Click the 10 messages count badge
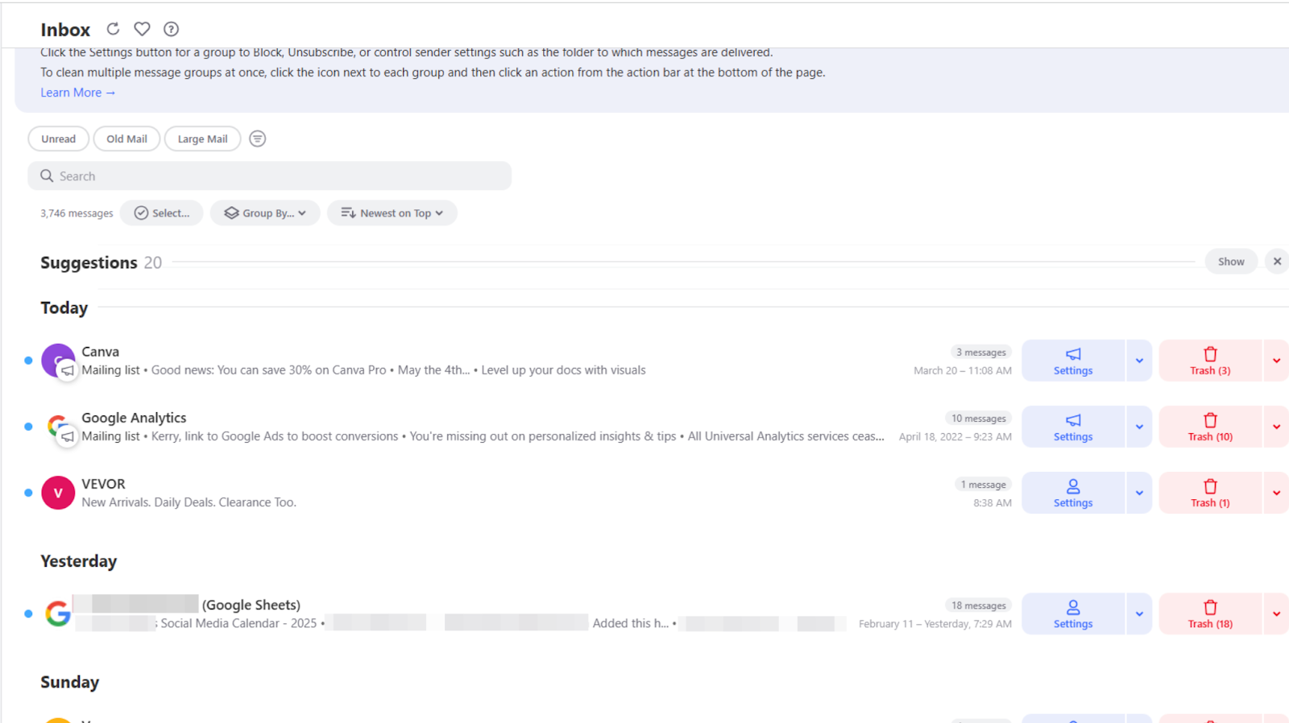1289x723 pixels. click(978, 418)
